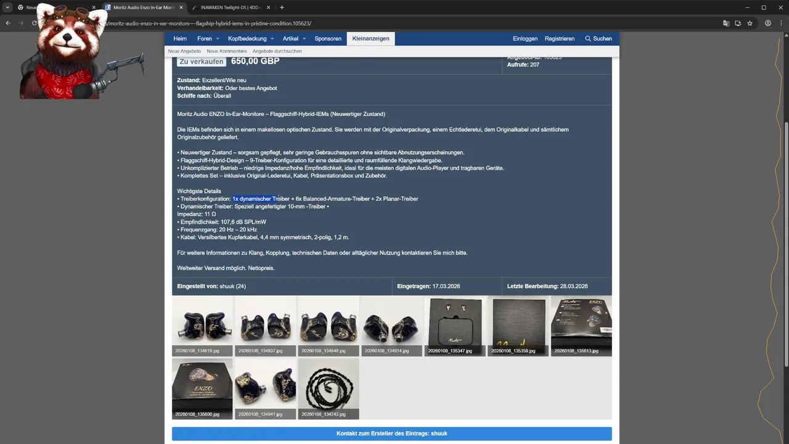
Task: Open the Chrome profile icon
Action: 767,23
